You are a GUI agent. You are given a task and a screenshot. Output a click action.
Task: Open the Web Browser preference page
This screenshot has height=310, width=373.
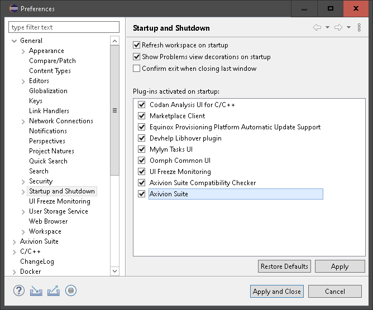point(48,221)
